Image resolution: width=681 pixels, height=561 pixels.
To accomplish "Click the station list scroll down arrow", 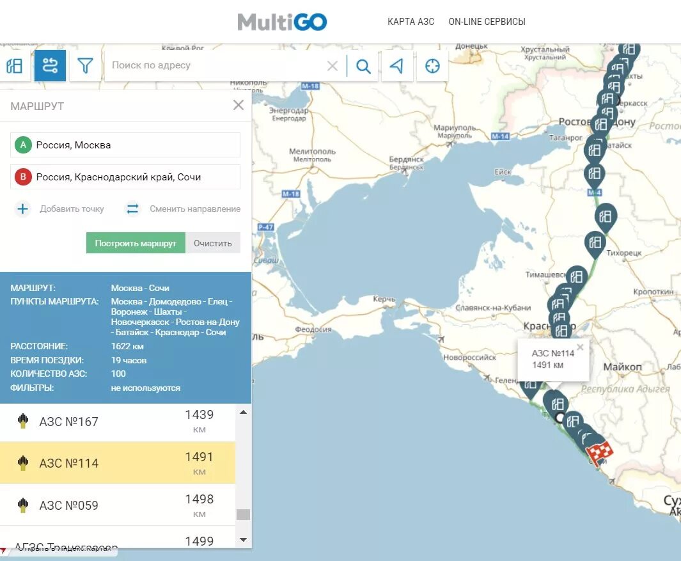I will tap(243, 540).
